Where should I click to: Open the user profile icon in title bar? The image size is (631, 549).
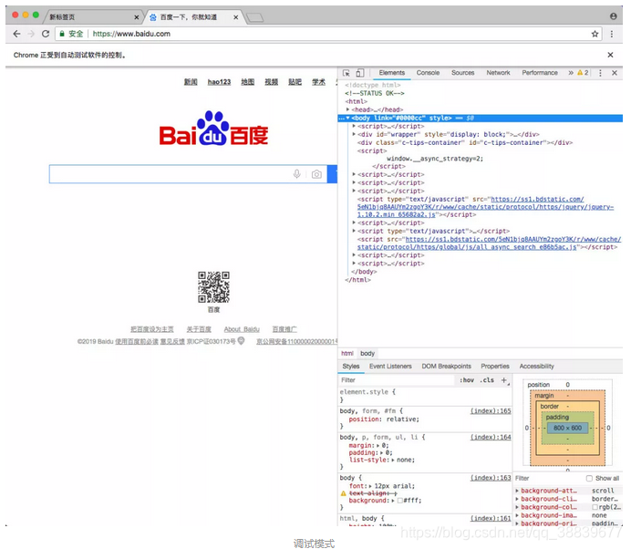pyautogui.click(x=614, y=16)
